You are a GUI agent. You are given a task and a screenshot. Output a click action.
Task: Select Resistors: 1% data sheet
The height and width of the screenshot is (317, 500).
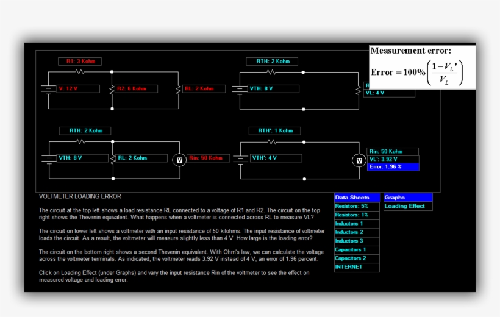click(357, 215)
